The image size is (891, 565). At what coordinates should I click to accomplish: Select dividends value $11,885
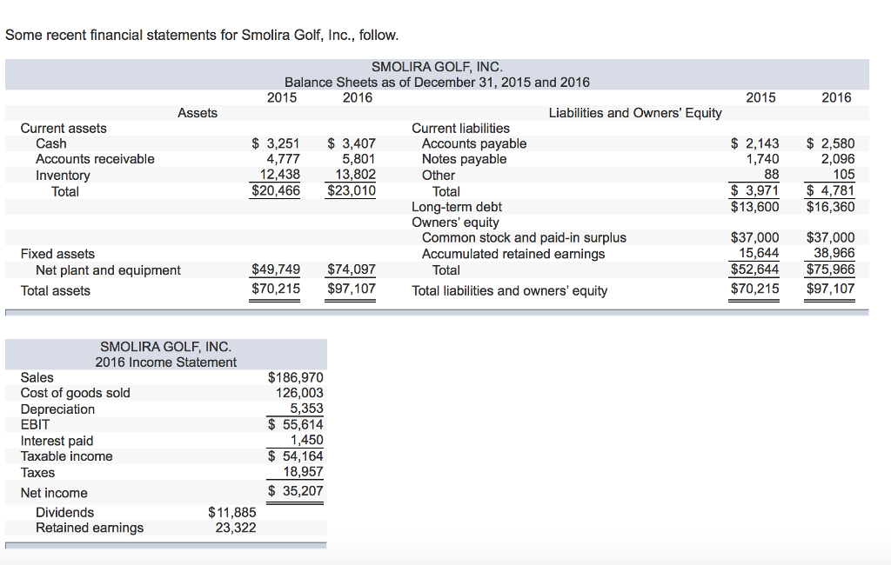[x=231, y=512]
